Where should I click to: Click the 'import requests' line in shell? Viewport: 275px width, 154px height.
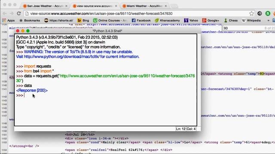click(34, 66)
